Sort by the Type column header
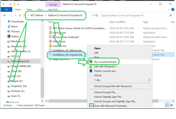 (145, 22)
